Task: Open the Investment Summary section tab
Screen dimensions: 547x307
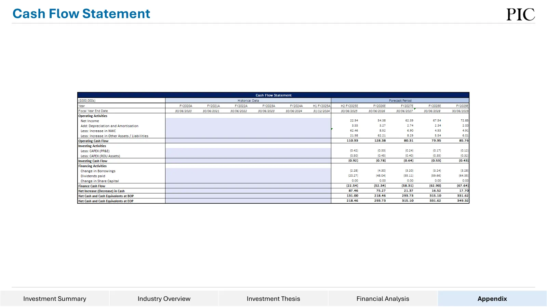Action: tap(55, 298)
